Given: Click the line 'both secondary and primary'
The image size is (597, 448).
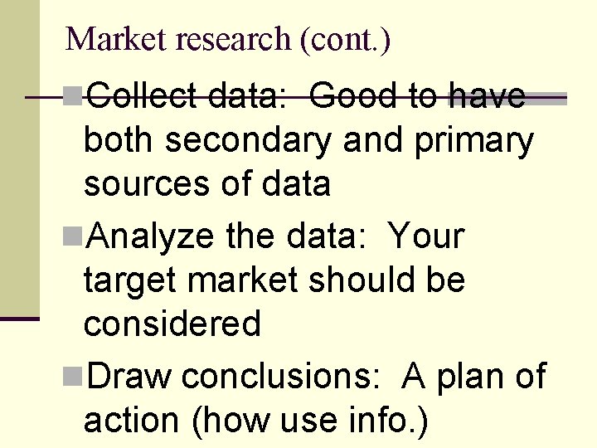Looking at the screenshot, I should coord(308,140).
